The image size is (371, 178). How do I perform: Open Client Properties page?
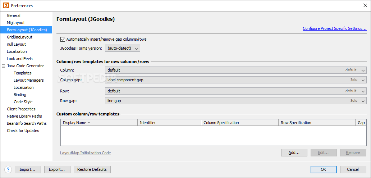(21, 109)
